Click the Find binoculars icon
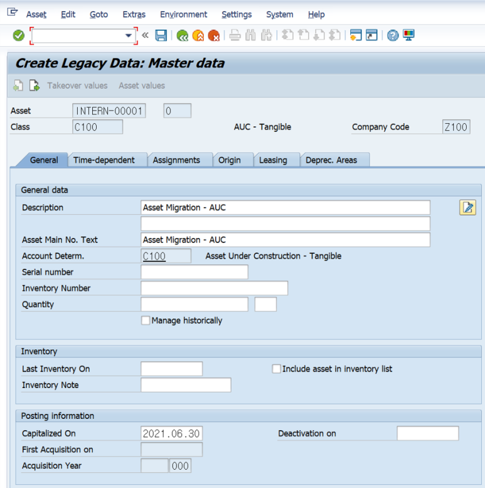Image resolution: width=485 pixels, height=488 pixels. coord(250,35)
